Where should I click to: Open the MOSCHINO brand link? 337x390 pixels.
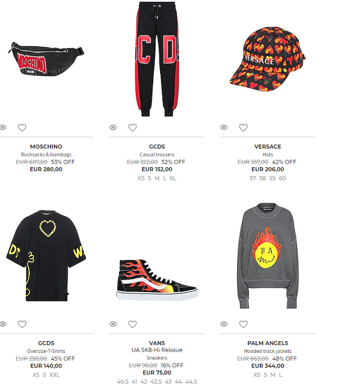46,146
